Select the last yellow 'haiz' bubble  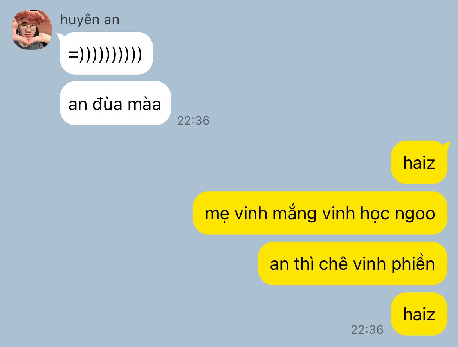pos(419,314)
